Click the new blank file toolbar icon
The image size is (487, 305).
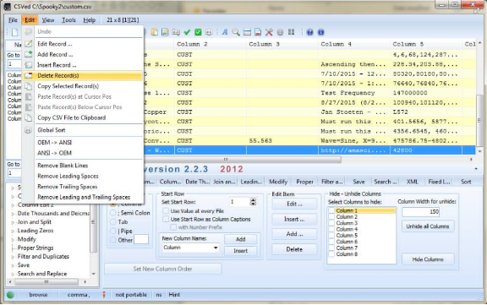point(14,32)
